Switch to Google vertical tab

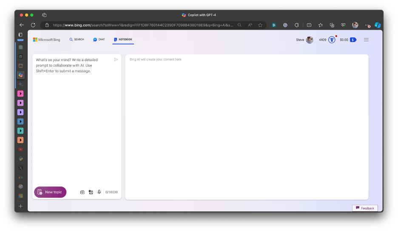[20, 187]
